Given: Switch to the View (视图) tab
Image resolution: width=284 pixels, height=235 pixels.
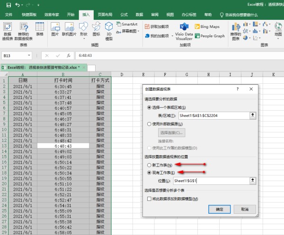Looking at the screenshot, I should tap(170, 15).
